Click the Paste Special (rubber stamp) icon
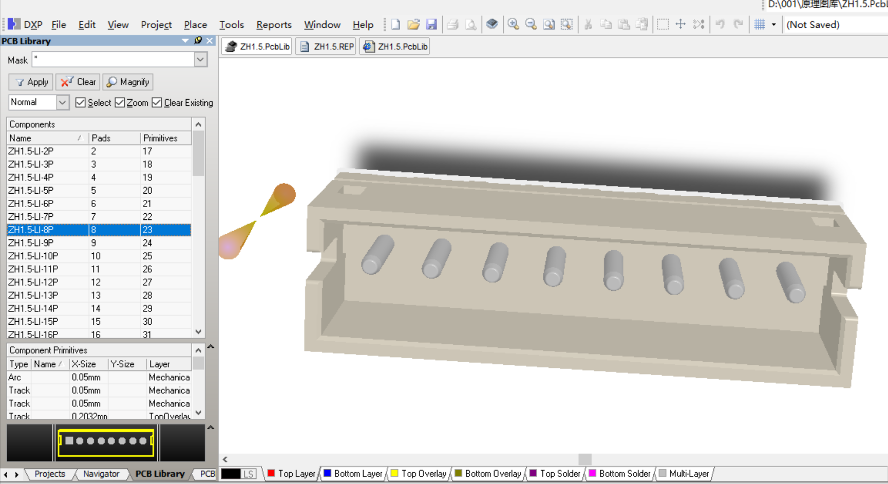Image resolution: width=888 pixels, height=484 pixels. coord(642,24)
